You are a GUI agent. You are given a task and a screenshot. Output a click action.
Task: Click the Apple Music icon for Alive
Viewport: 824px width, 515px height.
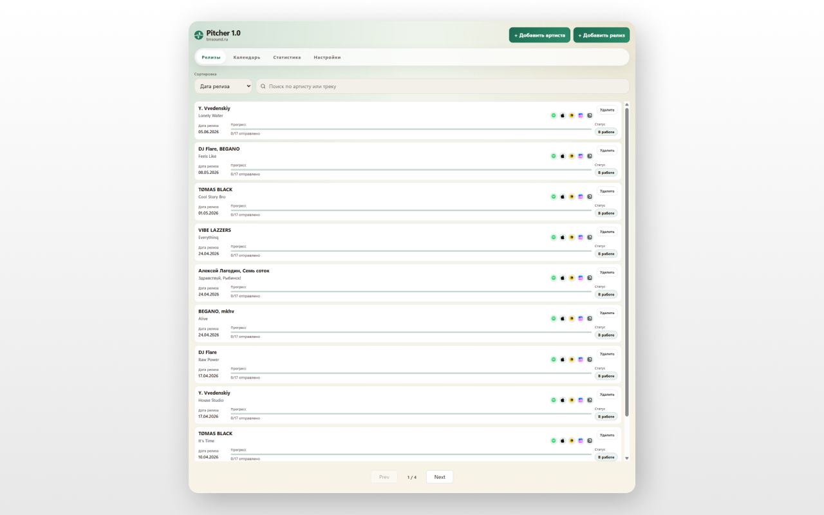click(x=562, y=318)
